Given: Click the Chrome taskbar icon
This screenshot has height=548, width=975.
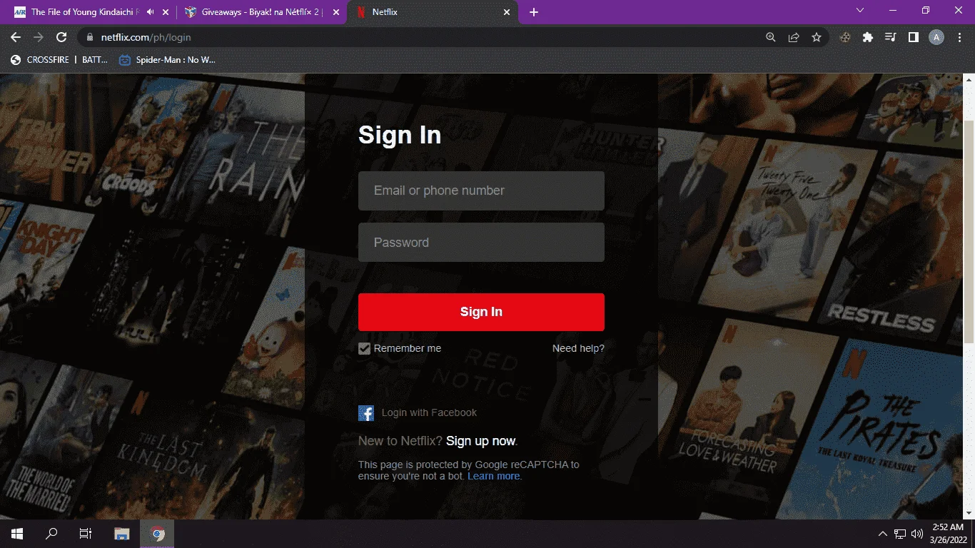Looking at the screenshot, I should [x=157, y=534].
